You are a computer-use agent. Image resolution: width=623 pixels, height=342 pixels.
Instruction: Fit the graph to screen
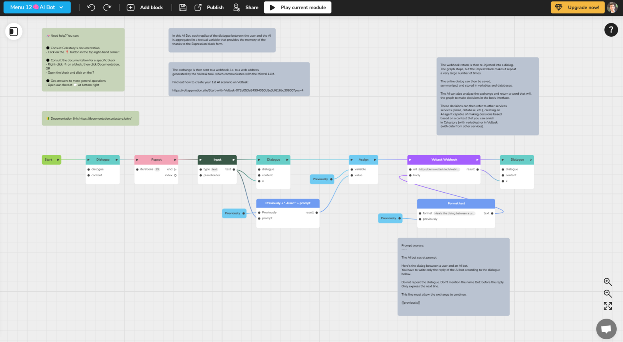click(x=607, y=306)
